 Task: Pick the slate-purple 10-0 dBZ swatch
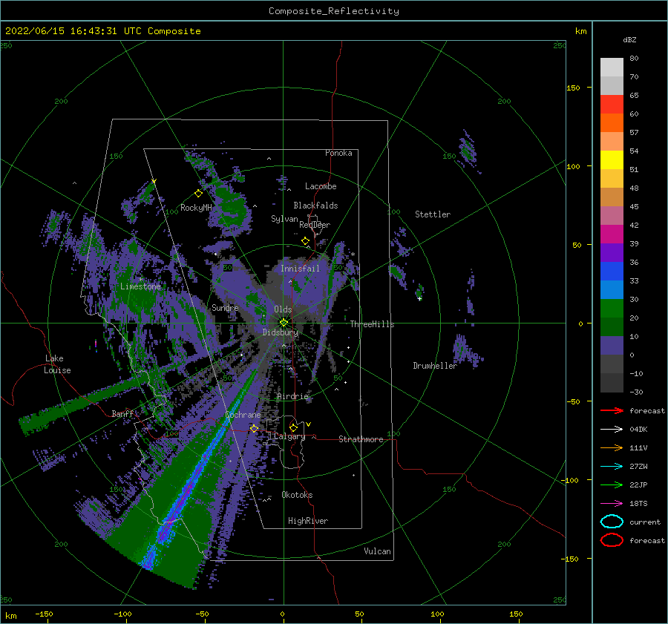tap(612, 346)
